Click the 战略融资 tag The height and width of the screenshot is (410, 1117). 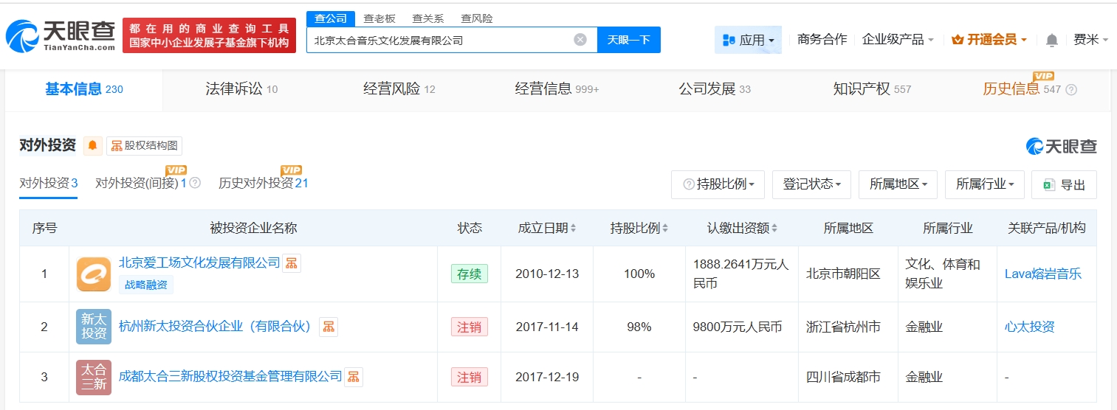tap(146, 285)
